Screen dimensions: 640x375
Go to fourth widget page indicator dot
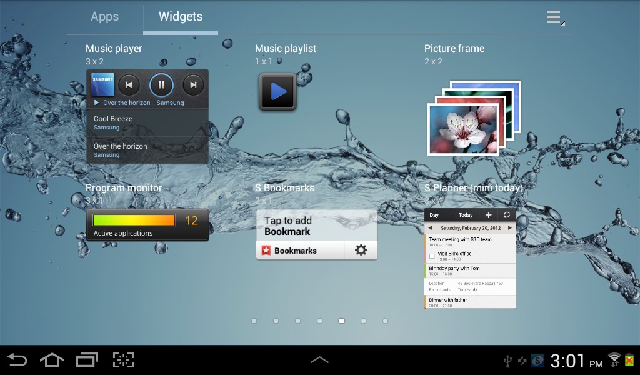[x=319, y=321]
